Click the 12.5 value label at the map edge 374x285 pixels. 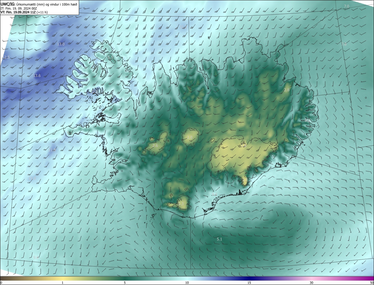pos(6,57)
